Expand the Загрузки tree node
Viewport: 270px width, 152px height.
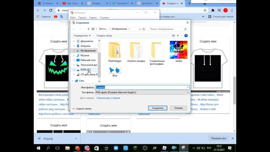(x=74, y=46)
